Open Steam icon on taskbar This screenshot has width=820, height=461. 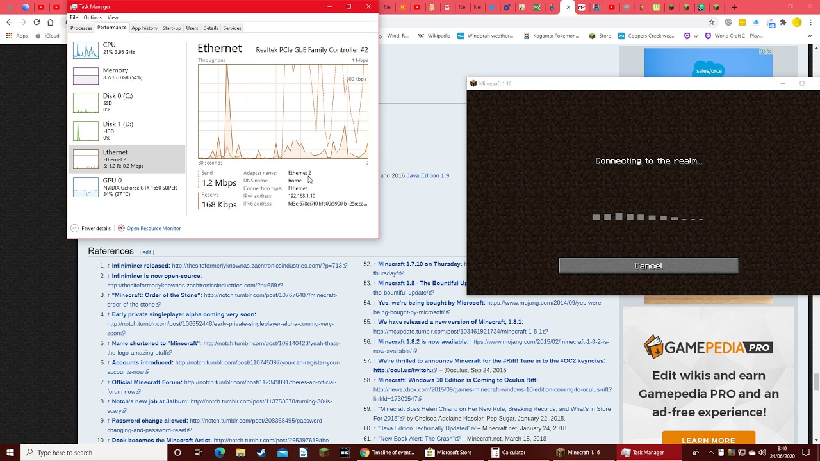click(261, 452)
